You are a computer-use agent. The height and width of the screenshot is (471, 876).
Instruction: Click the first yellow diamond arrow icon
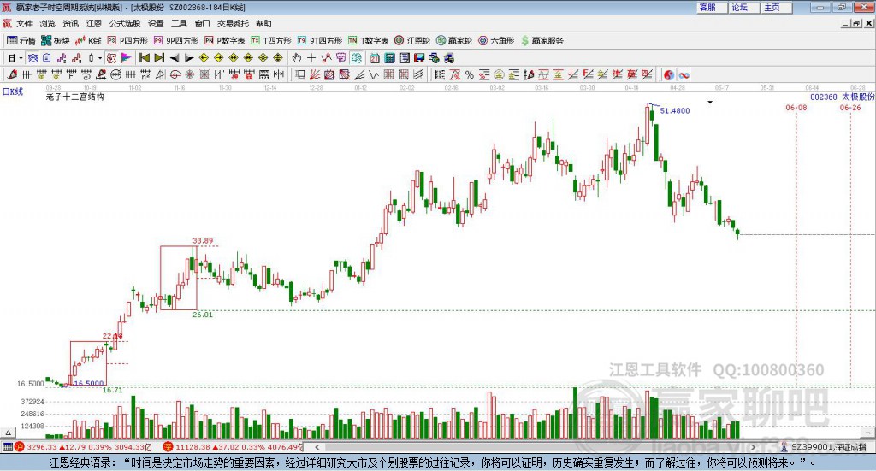click(x=204, y=58)
